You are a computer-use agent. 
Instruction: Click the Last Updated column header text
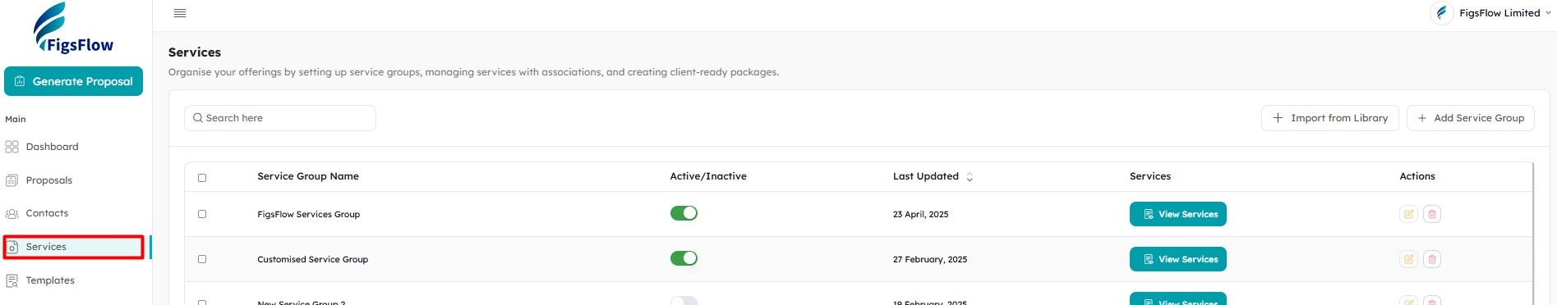[925, 176]
